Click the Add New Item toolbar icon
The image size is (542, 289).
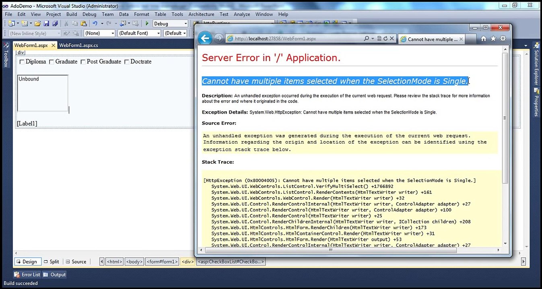click(25, 24)
